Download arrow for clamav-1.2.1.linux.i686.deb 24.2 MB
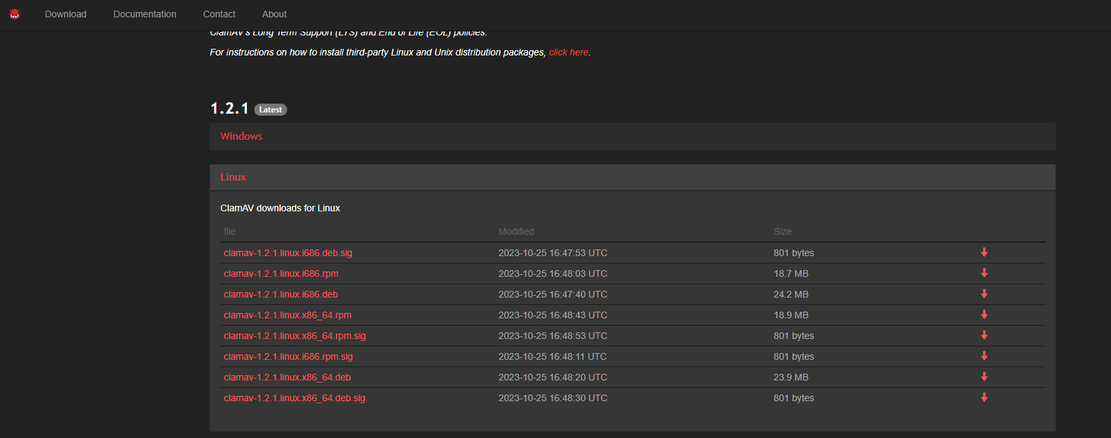The height and width of the screenshot is (438, 1111). pyautogui.click(x=985, y=294)
